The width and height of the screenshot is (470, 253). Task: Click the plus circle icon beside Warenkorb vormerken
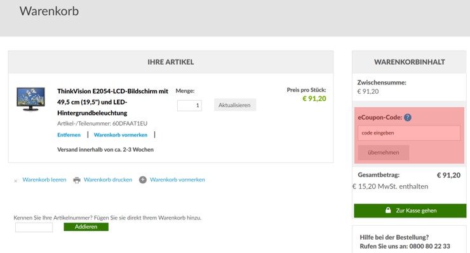(x=143, y=179)
